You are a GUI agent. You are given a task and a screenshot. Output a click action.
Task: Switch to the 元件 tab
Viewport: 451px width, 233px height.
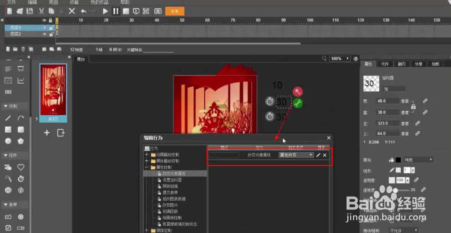pos(385,64)
